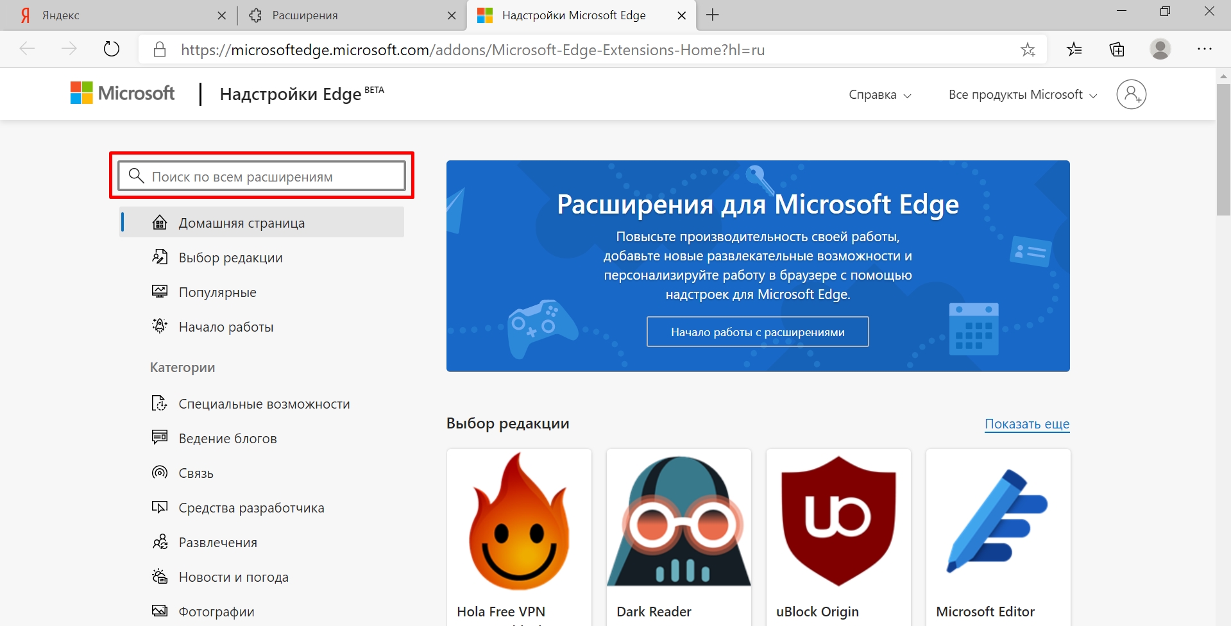The image size is (1231, 626).
Task: Open Фотографии category
Action: click(x=216, y=612)
